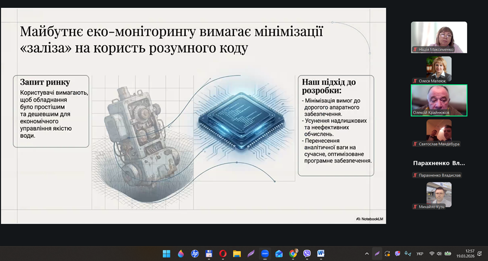
Task: Click the muted mic icon for Олеся Матеюк
Action: tap(415, 81)
